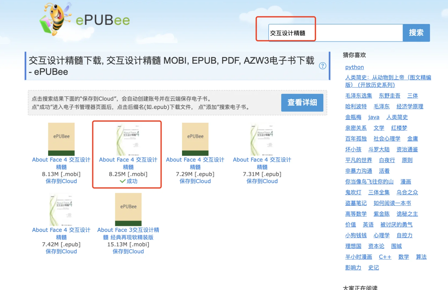The width and height of the screenshot is (448, 290).
Task: Open the 乌合之众 link
Action: coord(407,192)
